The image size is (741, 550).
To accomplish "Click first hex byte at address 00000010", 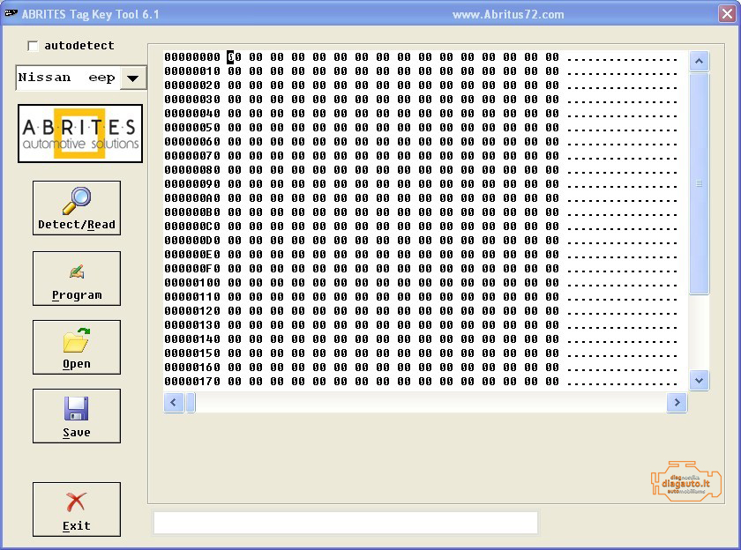I will click(235, 71).
